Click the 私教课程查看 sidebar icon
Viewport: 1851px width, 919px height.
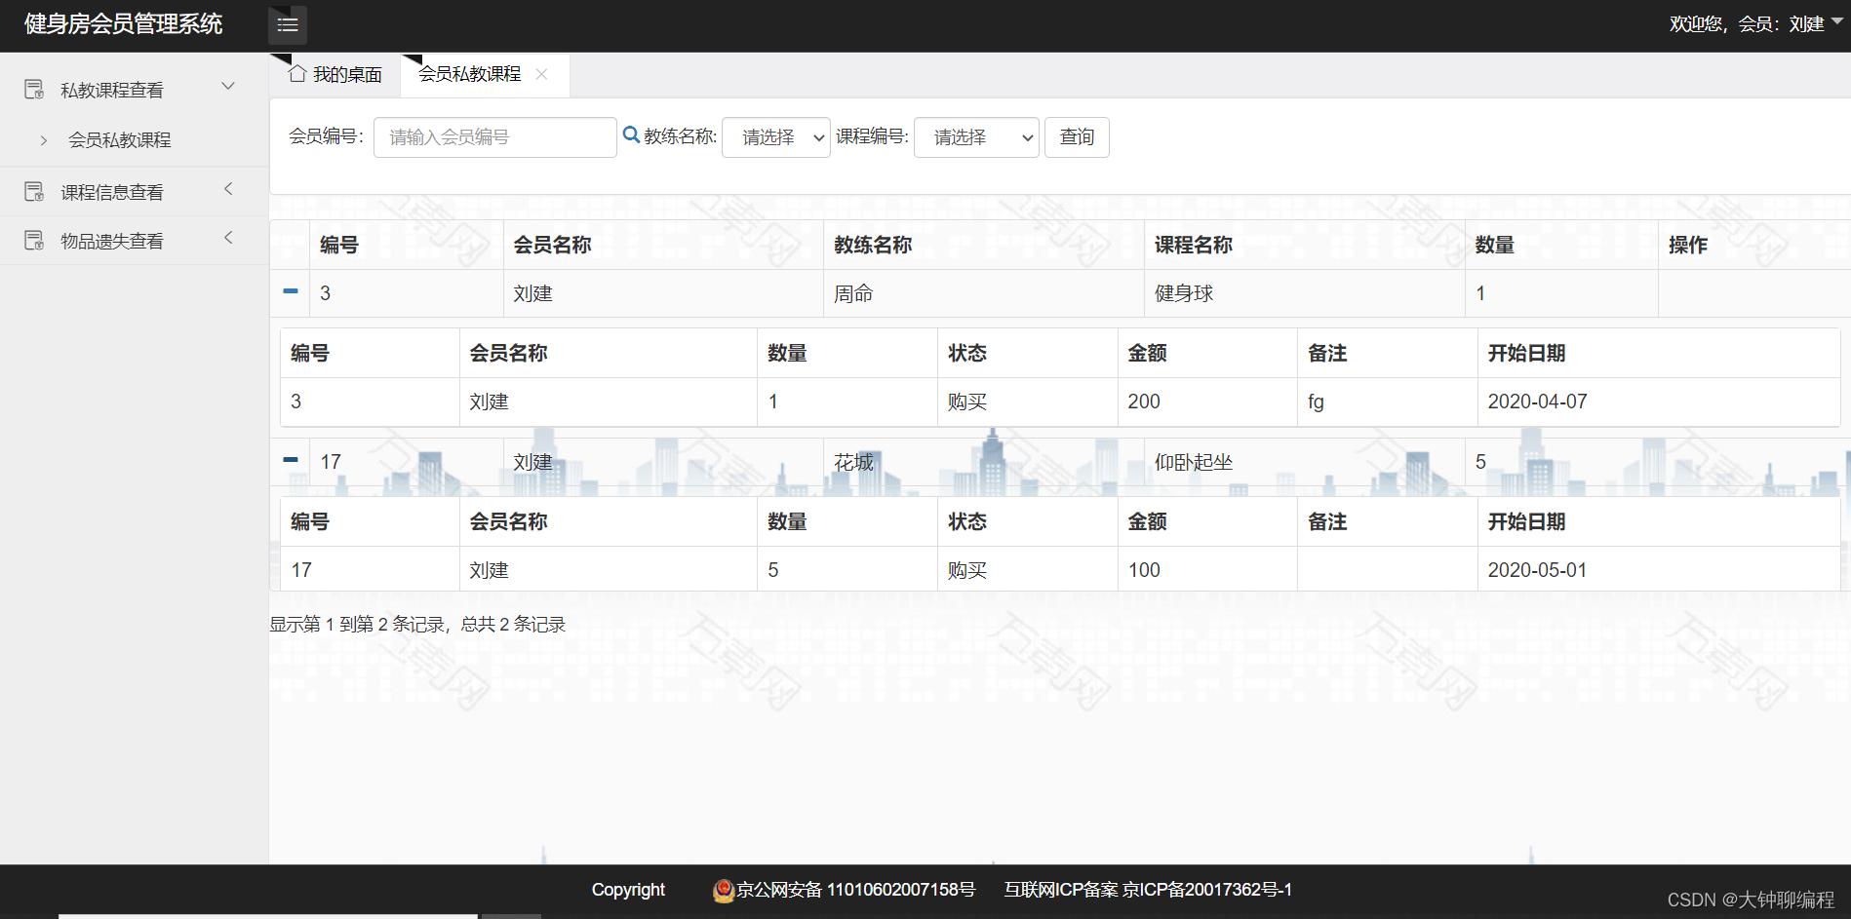(x=34, y=88)
